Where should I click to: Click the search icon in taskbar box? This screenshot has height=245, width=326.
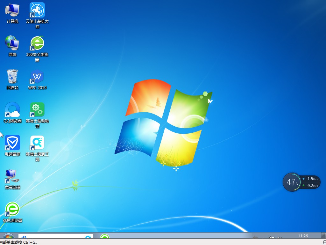tap(89, 237)
